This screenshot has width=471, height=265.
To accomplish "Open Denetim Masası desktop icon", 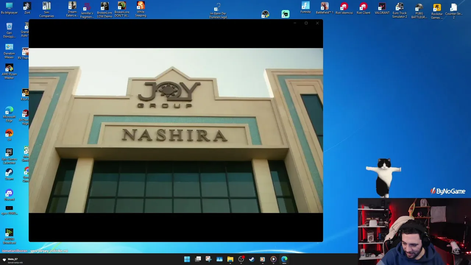I will (9, 51).
